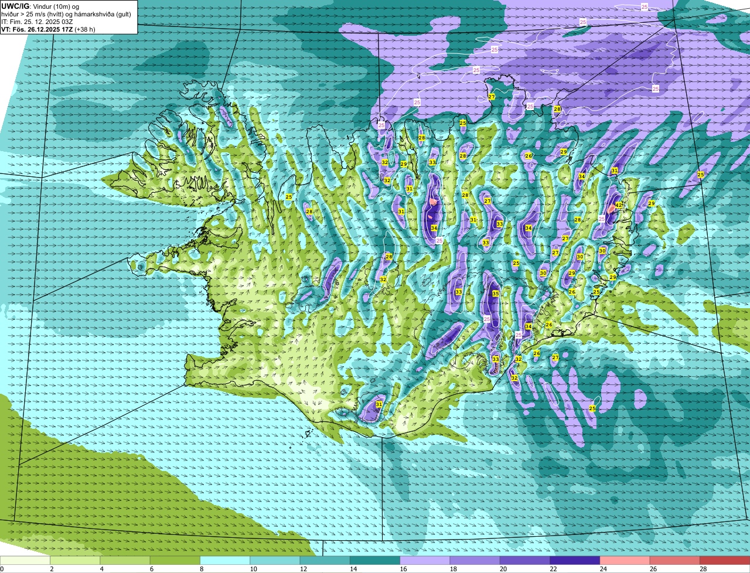This screenshot has width=750, height=573.
Task: Select the yellow-green 2–4 m/s legend swatch
Action: [x=75, y=561]
